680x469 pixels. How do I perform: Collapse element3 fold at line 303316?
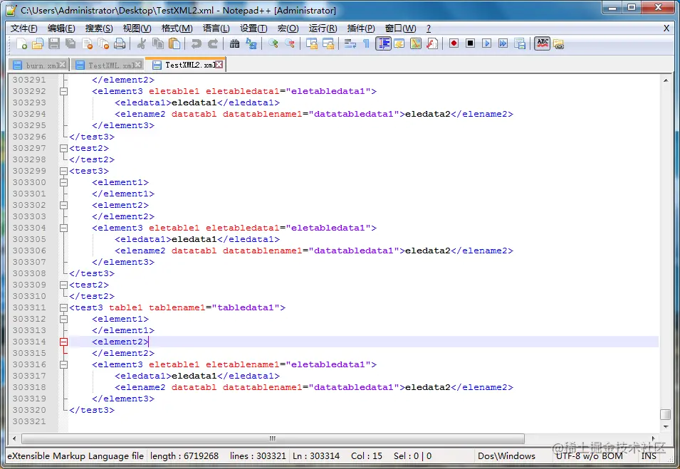(x=64, y=364)
